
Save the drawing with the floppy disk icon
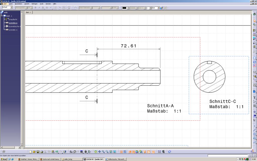(x=38, y=152)
